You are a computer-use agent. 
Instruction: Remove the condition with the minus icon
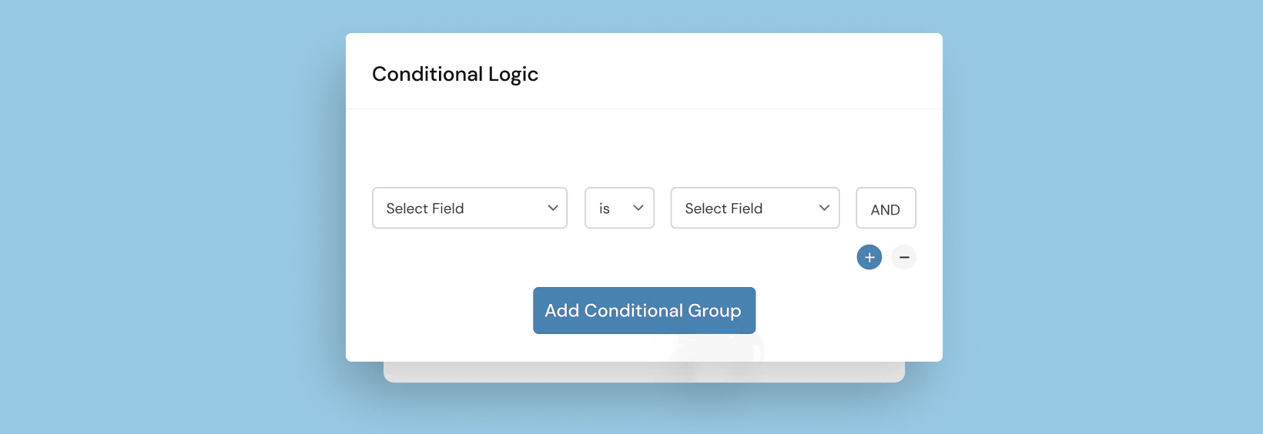coord(904,257)
